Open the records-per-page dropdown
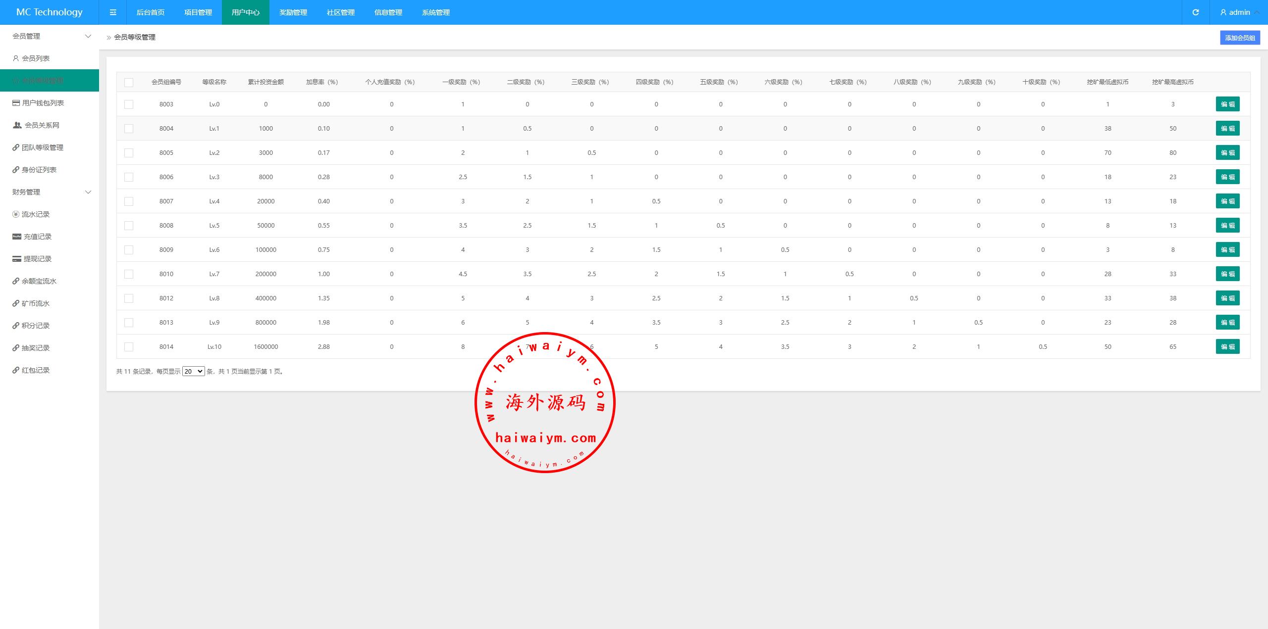This screenshot has width=1268, height=629. tap(193, 371)
